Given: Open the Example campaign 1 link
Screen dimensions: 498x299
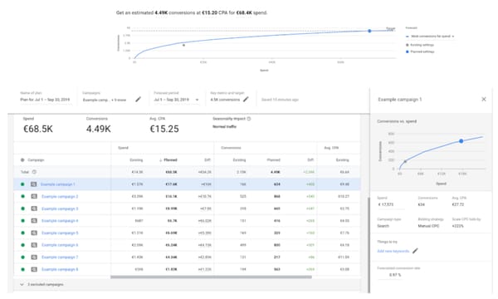Looking at the screenshot, I should [58, 184].
